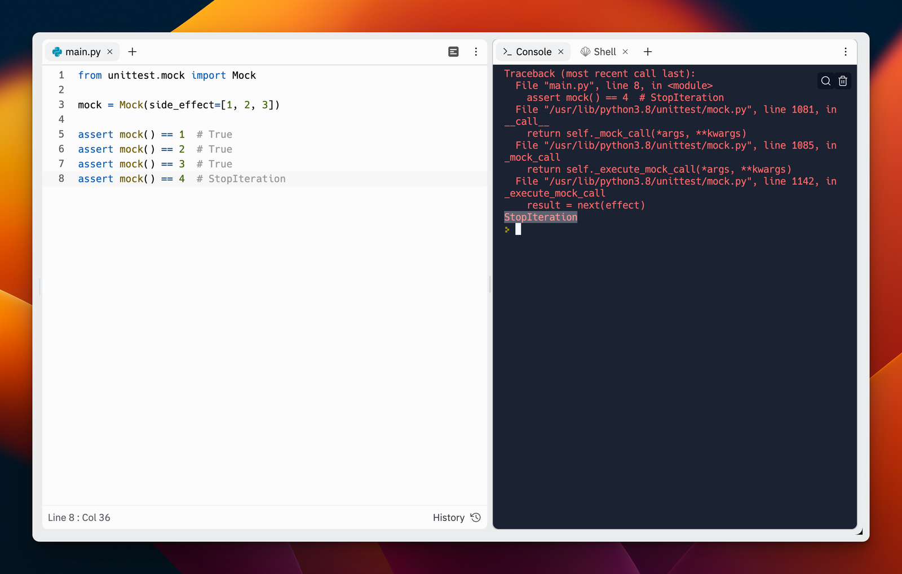The width and height of the screenshot is (902, 574).
Task: Switch to the Shell tab
Action: pyautogui.click(x=604, y=51)
